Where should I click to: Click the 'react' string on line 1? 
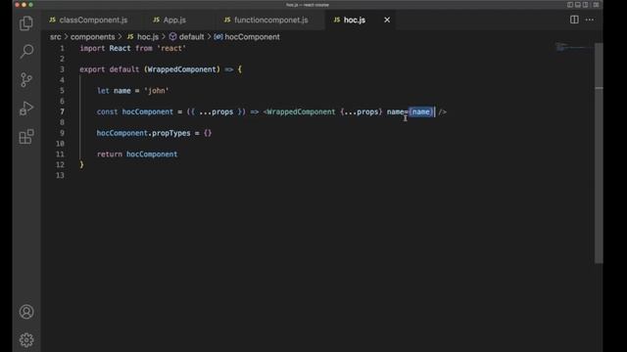pyautogui.click(x=171, y=48)
